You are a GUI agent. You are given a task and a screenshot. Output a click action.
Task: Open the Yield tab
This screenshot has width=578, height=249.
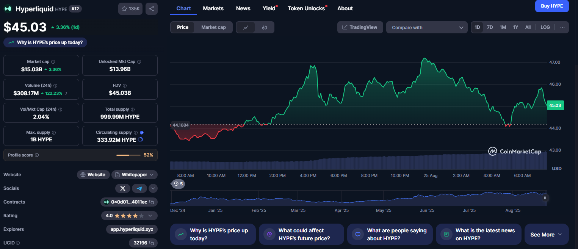pos(269,8)
